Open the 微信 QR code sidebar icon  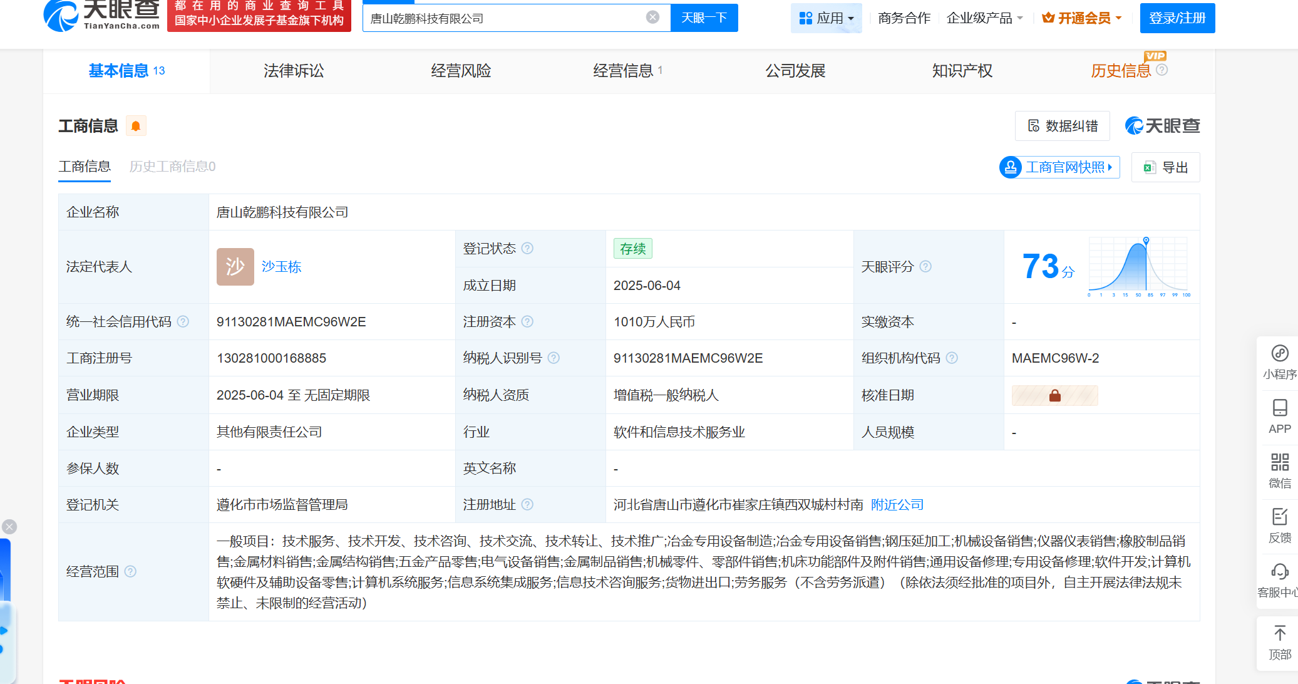point(1279,471)
